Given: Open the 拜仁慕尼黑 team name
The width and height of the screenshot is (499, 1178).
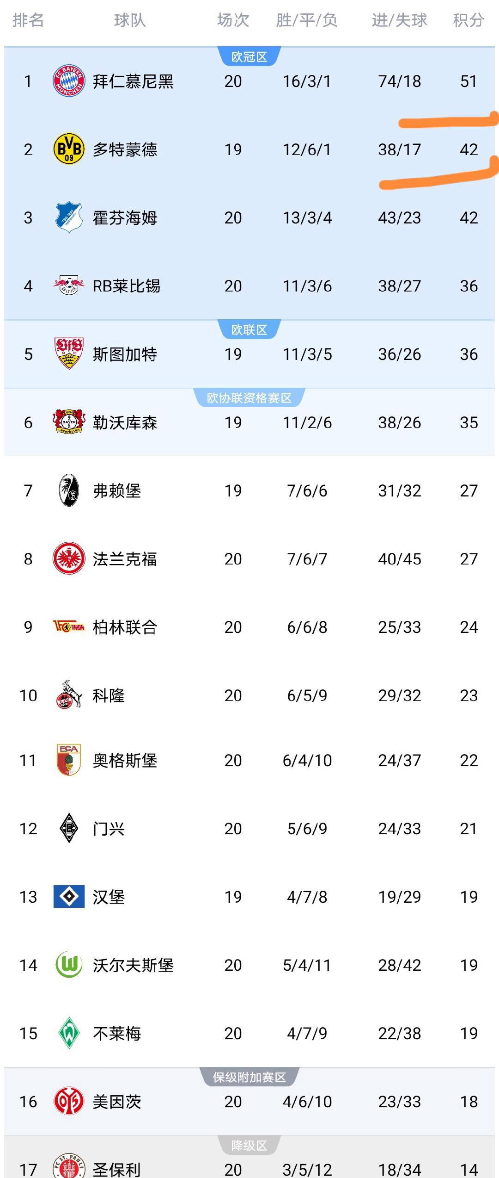Looking at the screenshot, I should [133, 81].
